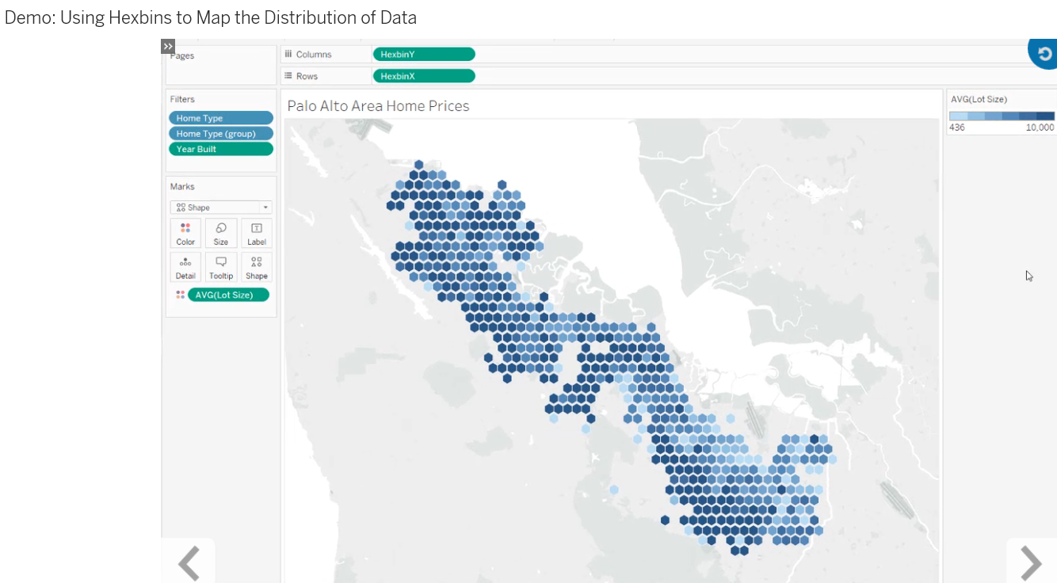Click the Size button in the Marks card
This screenshot has height=583, width=1057.
coord(221,232)
